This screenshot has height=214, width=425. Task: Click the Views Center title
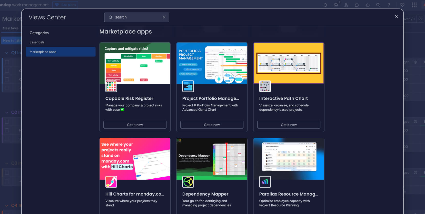pos(47,17)
